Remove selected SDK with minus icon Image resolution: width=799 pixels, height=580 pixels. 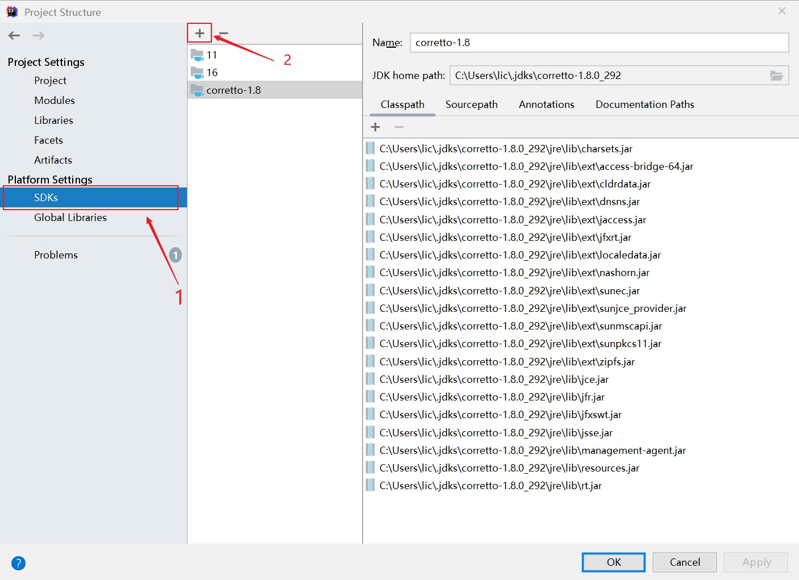click(223, 34)
